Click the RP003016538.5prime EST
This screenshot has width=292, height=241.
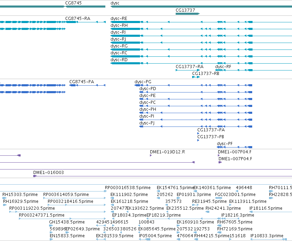[x=128, y=188]
